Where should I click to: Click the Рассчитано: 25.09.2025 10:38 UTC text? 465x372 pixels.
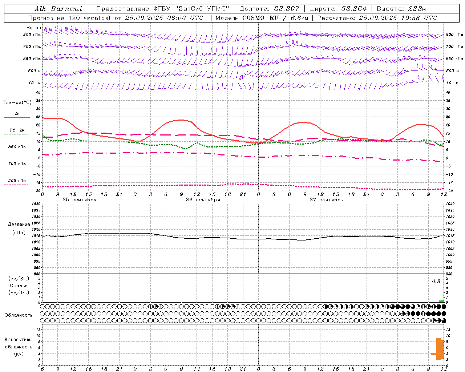tap(377, 18)
